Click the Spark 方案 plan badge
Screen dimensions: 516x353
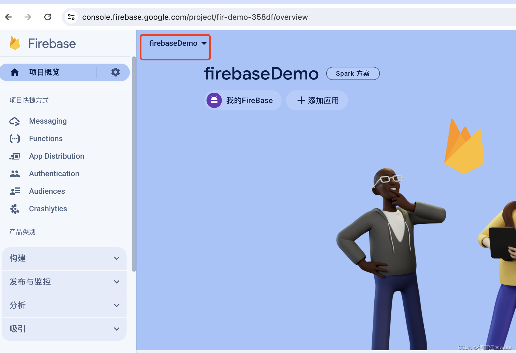pos(353,73)
